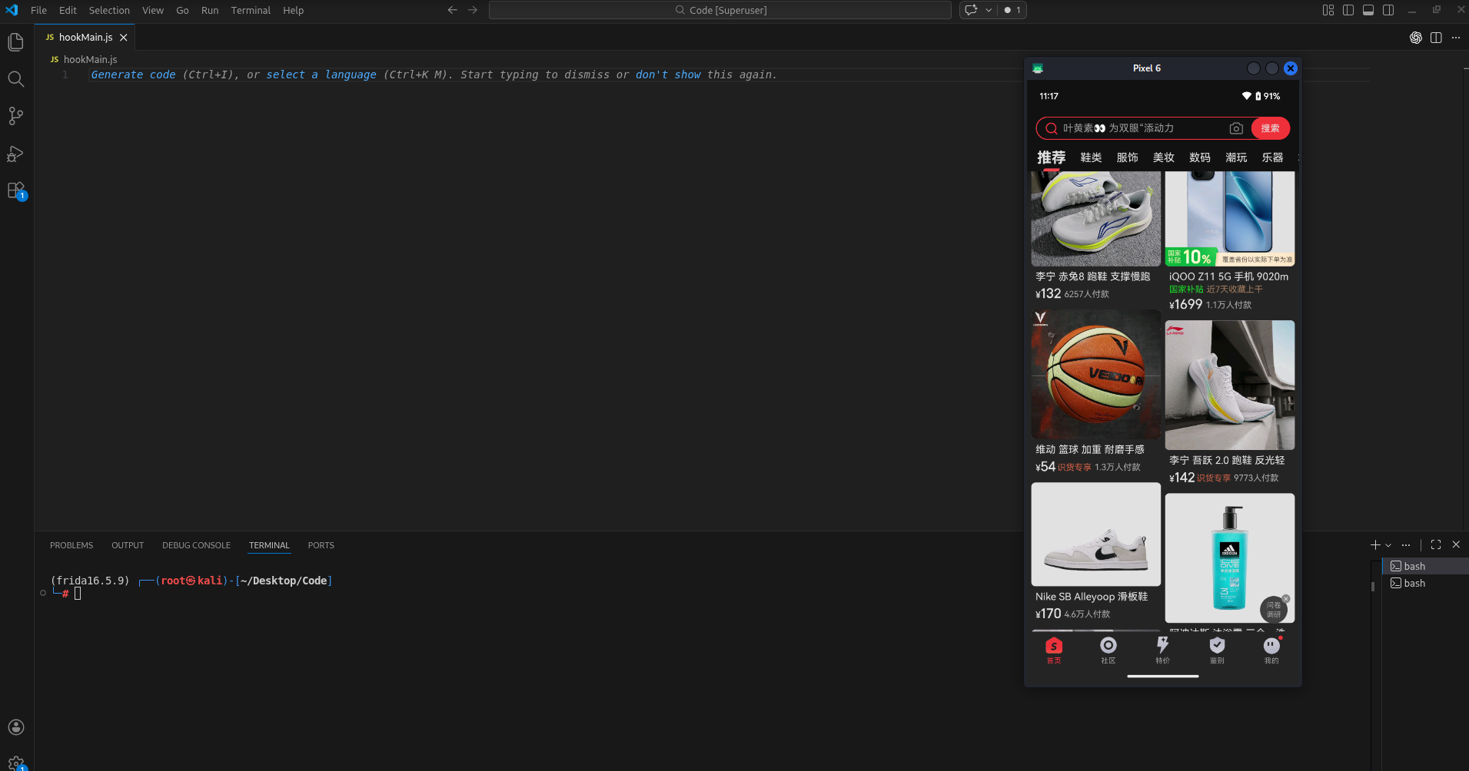This screenshot has height=771, width=1469.
Task: Click the "Generate code" link in the editor
Action: pos(133,74)
